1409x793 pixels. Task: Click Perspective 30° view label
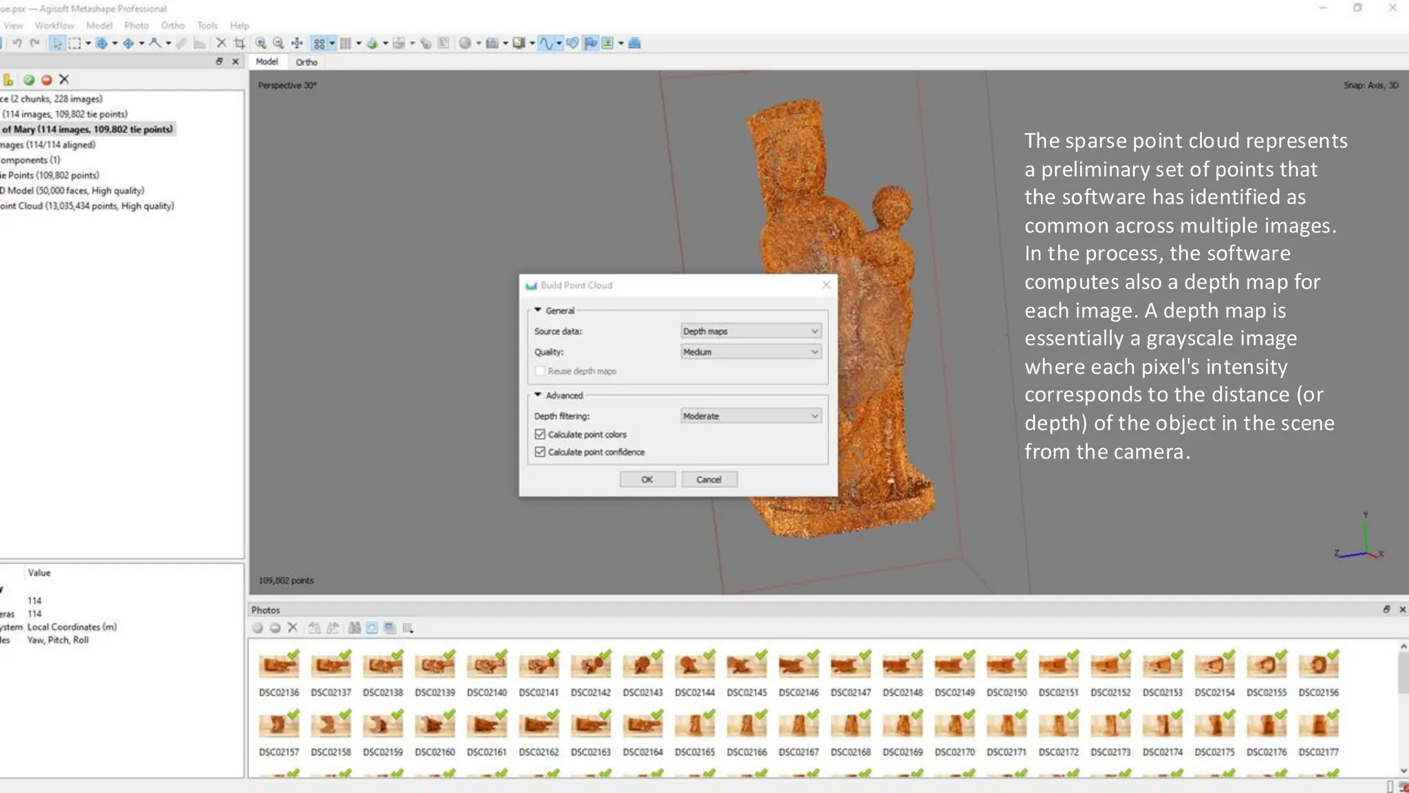point(287,85)
